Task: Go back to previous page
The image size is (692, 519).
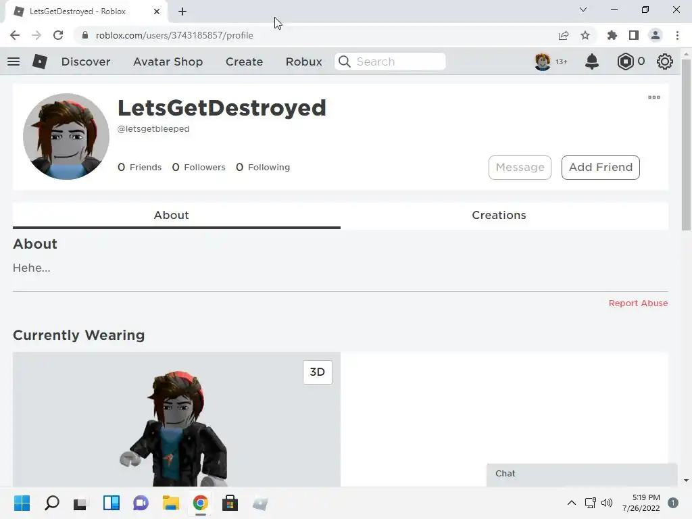Action: point(15,35)
